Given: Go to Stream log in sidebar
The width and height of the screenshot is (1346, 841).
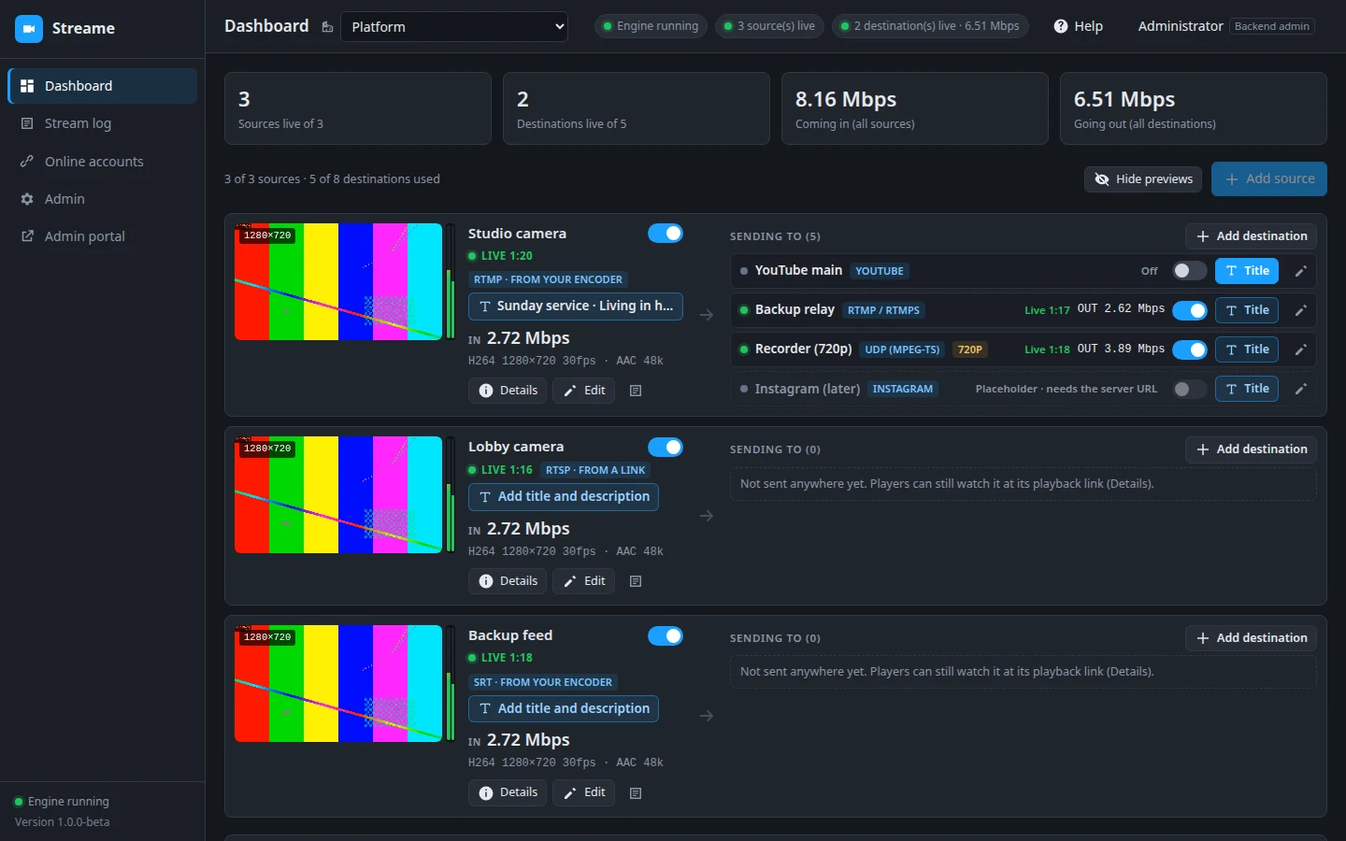Looking at the screenshot, I should 102,123.
